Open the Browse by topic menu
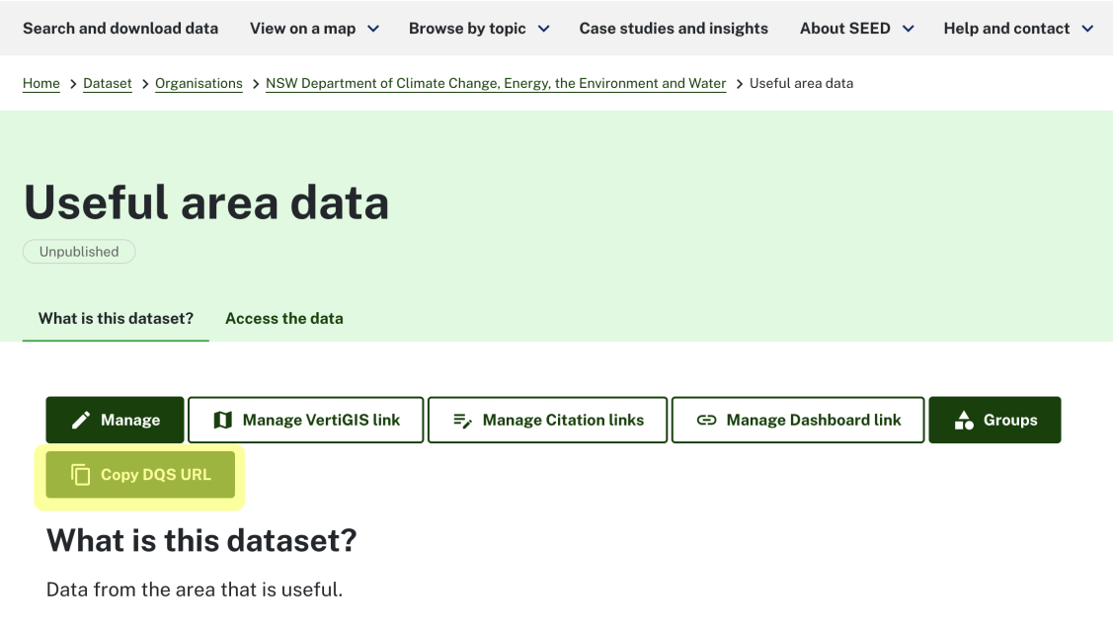The width and height of the screenshot is (1113, 627). click(x=467, y=29)
